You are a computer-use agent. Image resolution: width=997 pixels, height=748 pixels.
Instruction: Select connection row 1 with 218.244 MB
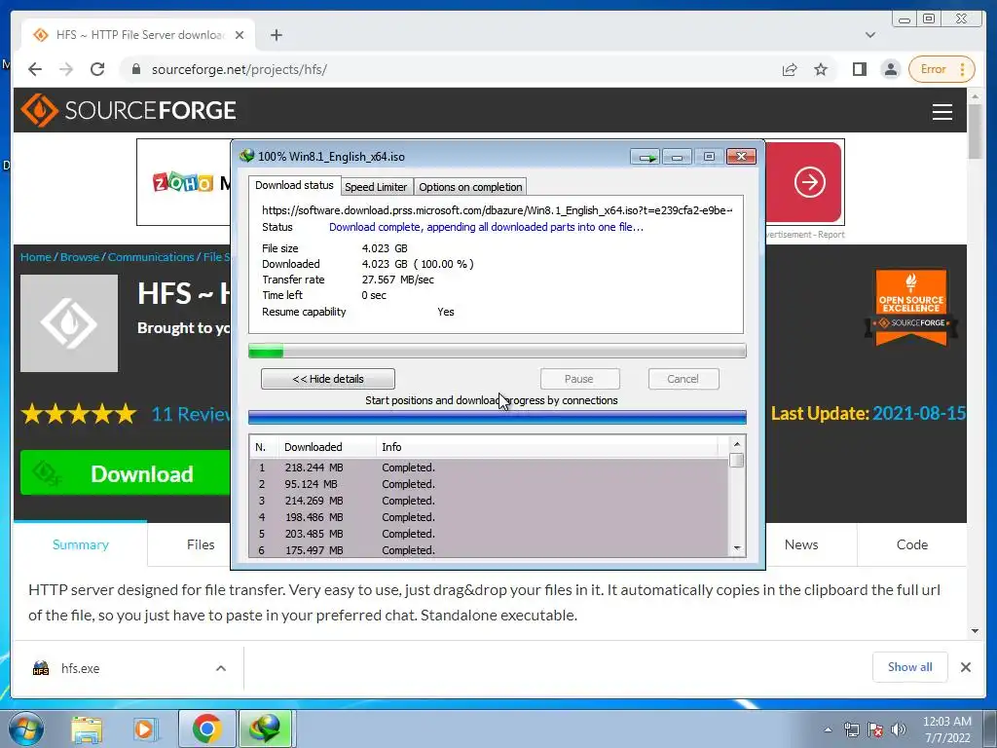coord(489,467)
